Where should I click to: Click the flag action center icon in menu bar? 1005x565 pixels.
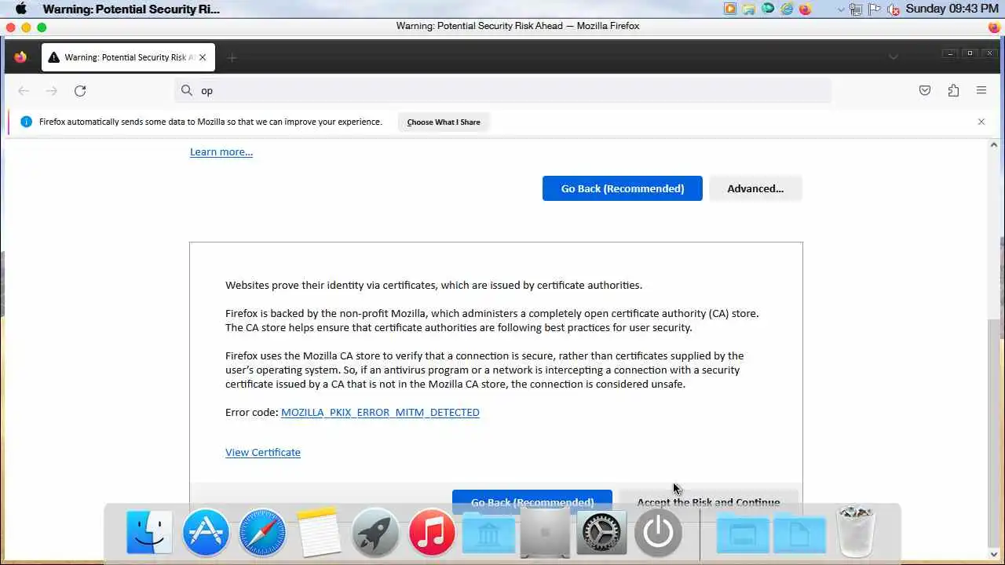pyautogui.click(x=875, y=9)
